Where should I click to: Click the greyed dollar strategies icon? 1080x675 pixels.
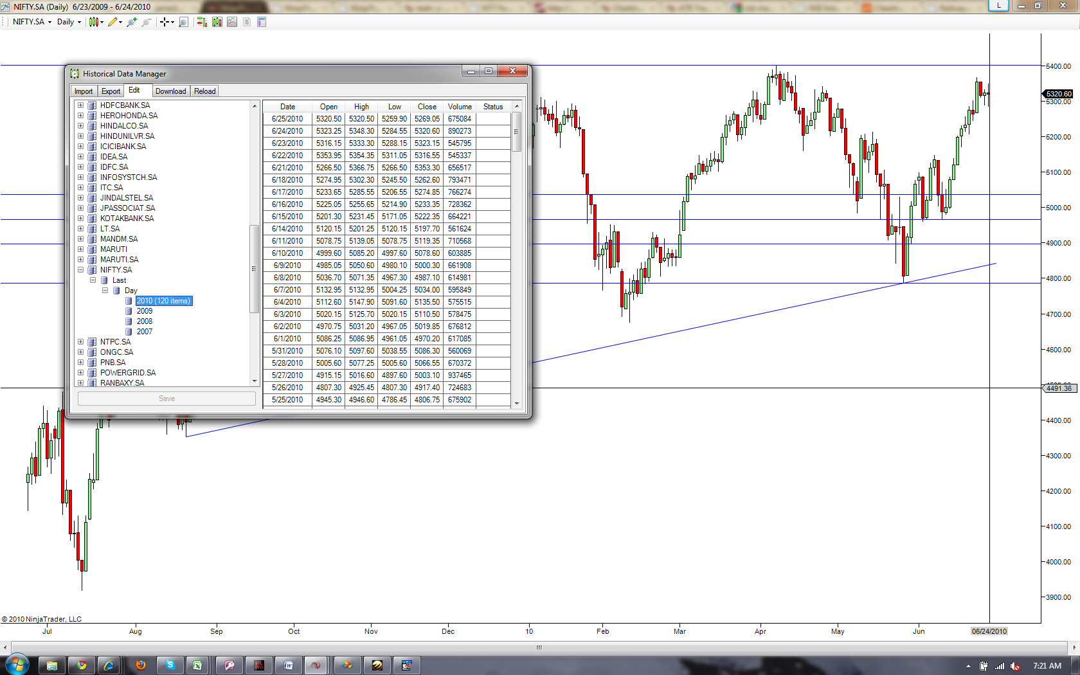click(247, 22)
